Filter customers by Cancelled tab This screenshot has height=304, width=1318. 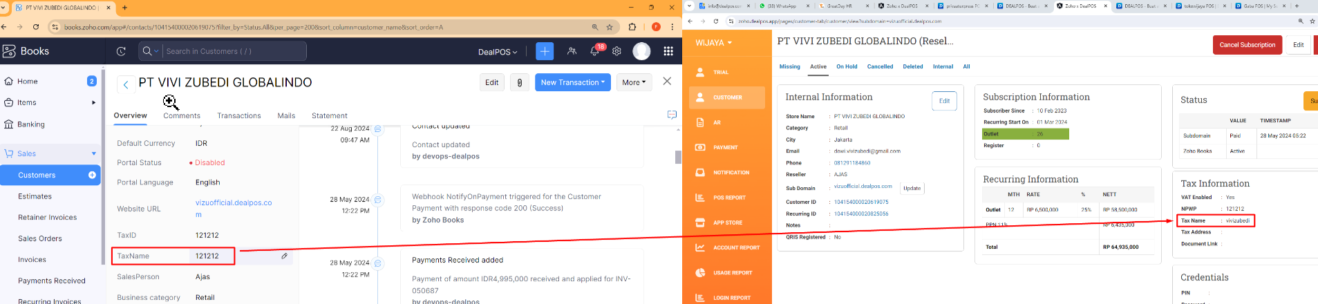[x=880, y=66]
